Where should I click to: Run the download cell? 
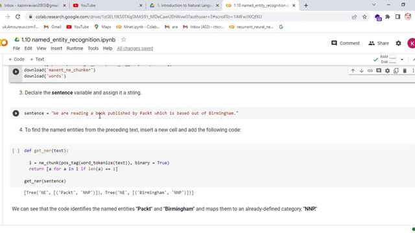tap(16, 72)
